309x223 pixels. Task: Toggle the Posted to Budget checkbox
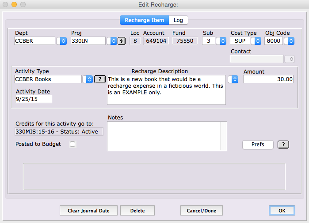tap(73, 144)
